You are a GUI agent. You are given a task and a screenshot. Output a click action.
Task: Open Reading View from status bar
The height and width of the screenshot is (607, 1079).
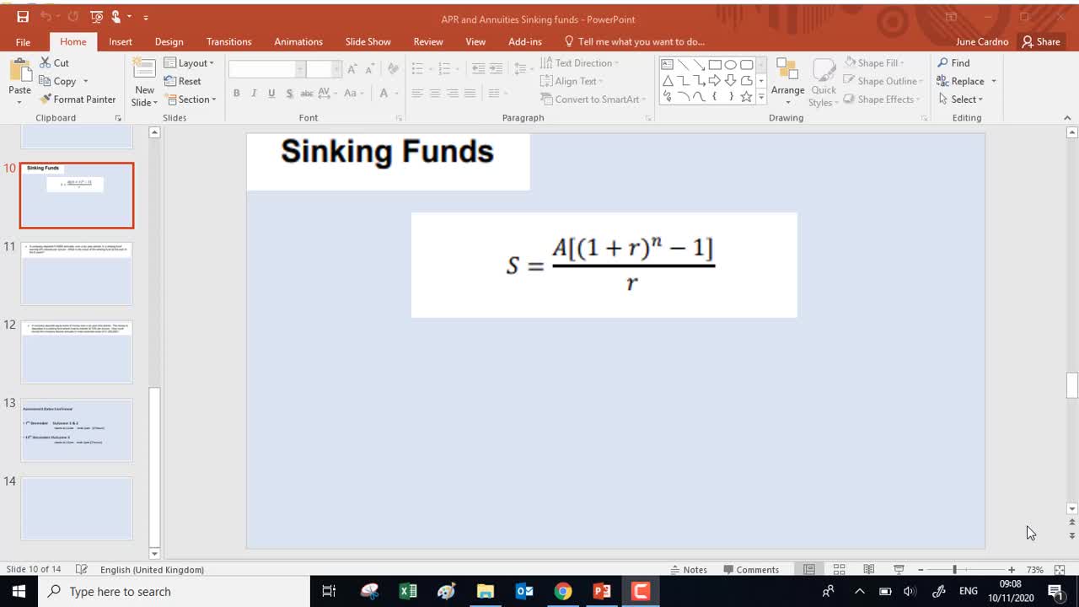coord(868,570)
